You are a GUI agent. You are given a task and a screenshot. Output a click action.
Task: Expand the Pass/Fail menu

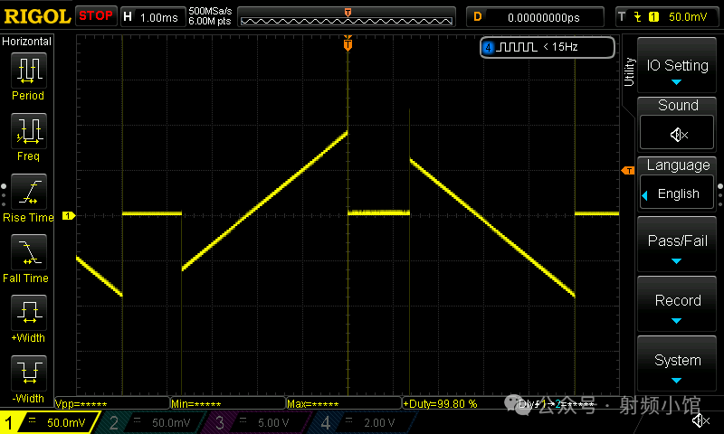click(x=677, y=246)
